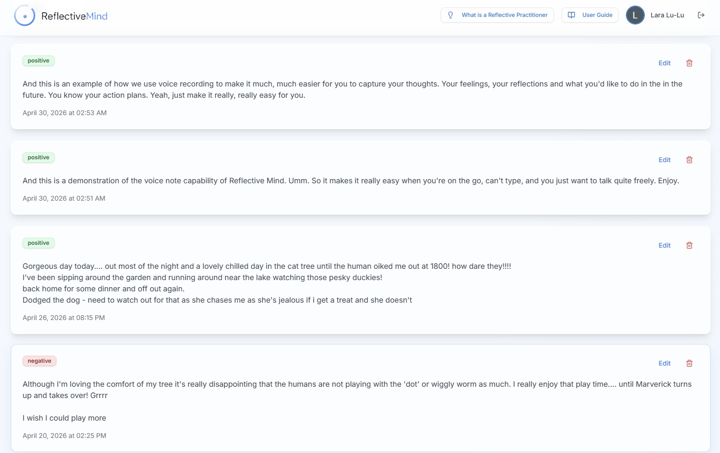The height and width of the screenshot is (453, 720).
Task: Click the line starting 'Dodged the dog'
Action: coord(217,300)
